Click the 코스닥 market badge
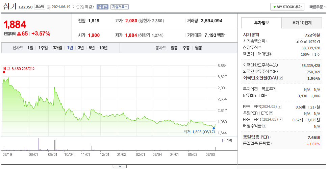Viewport: 327px width, 169px height. click(x=40, y=7)
